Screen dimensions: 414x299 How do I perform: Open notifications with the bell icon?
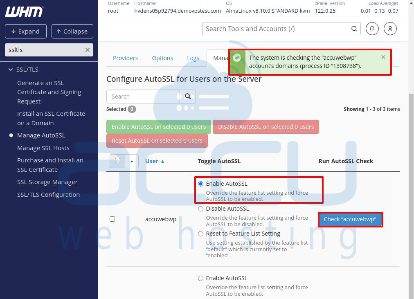(372, 29)
